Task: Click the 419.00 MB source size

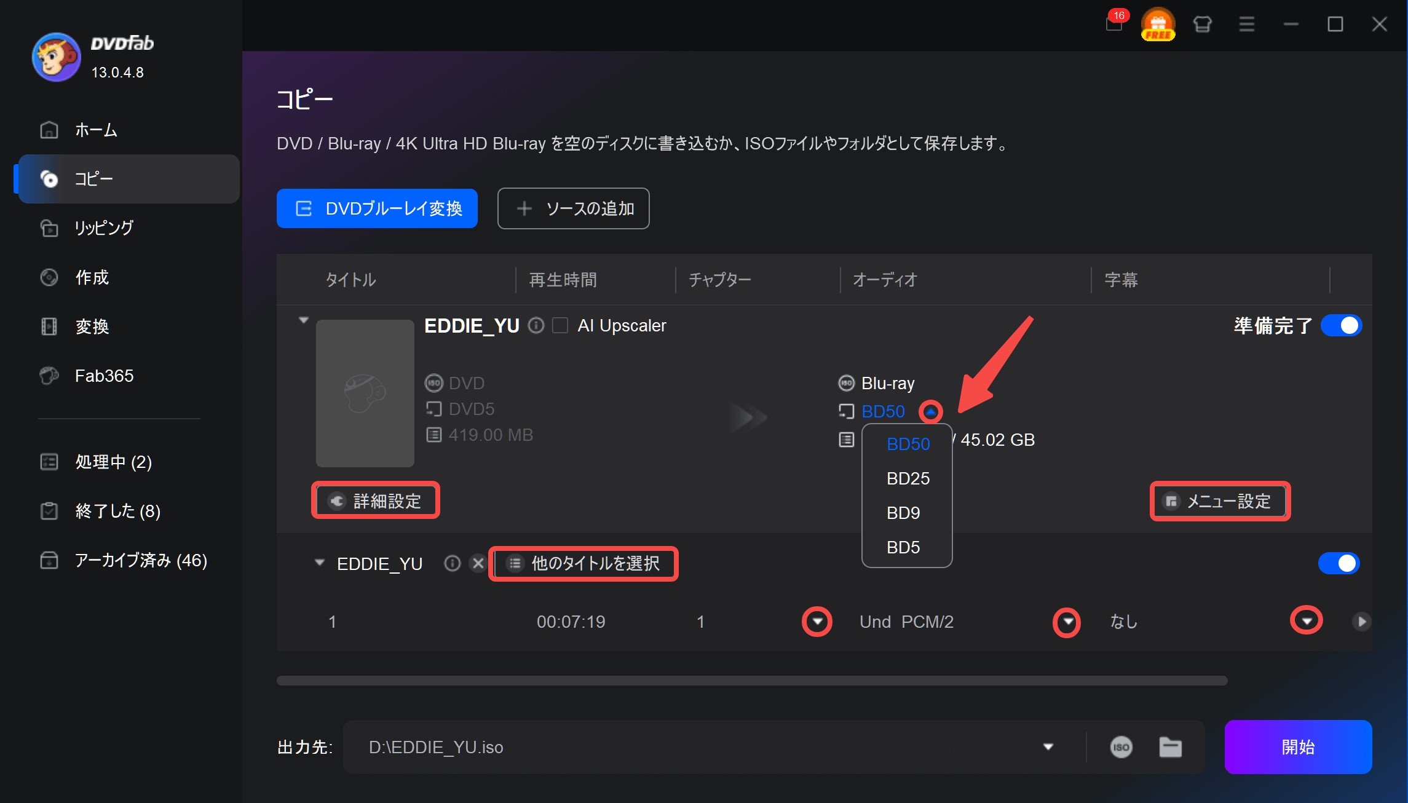Action: 491,435
